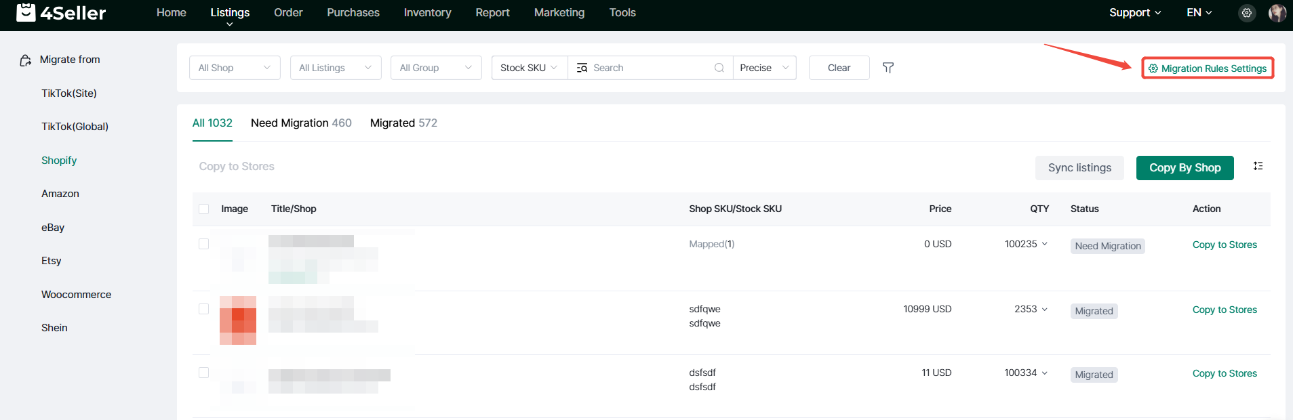This screenshot has height=420, width=1293.
Task: Open Migration Rules Settings
Action: pos(1207,68)
